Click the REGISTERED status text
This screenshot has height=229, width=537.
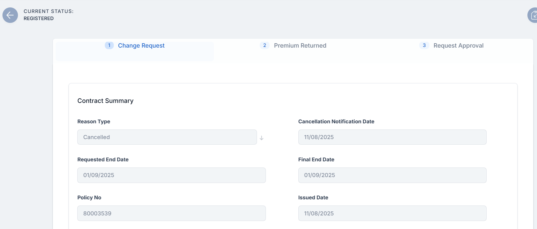click(x=39, y=19)
